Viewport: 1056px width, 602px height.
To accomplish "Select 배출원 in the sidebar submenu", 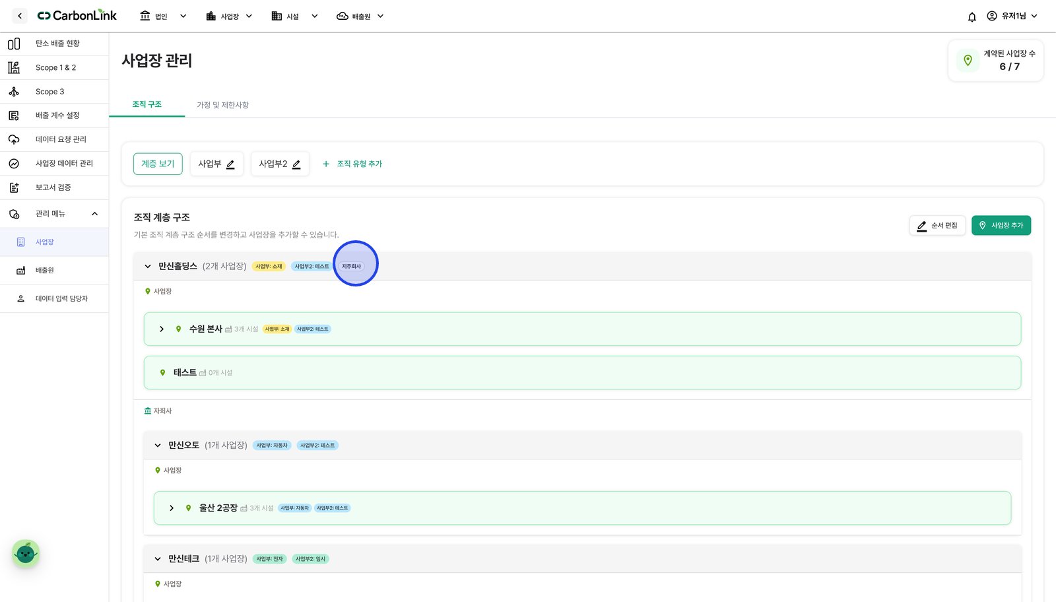I will pyautogui.click(x=54, y=271).
